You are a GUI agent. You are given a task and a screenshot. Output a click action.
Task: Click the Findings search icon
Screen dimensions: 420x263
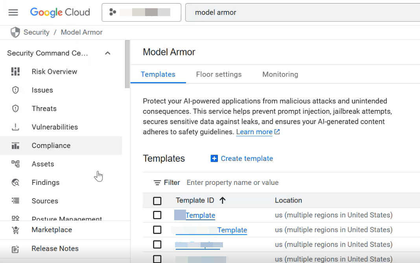[15, 182]
